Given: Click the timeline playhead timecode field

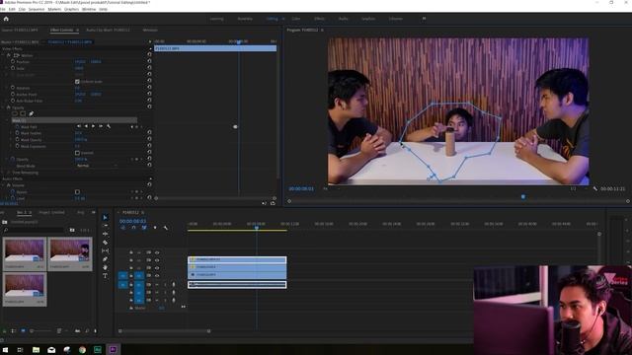Looking at the screenshot, I should click(x=132, y=221).
